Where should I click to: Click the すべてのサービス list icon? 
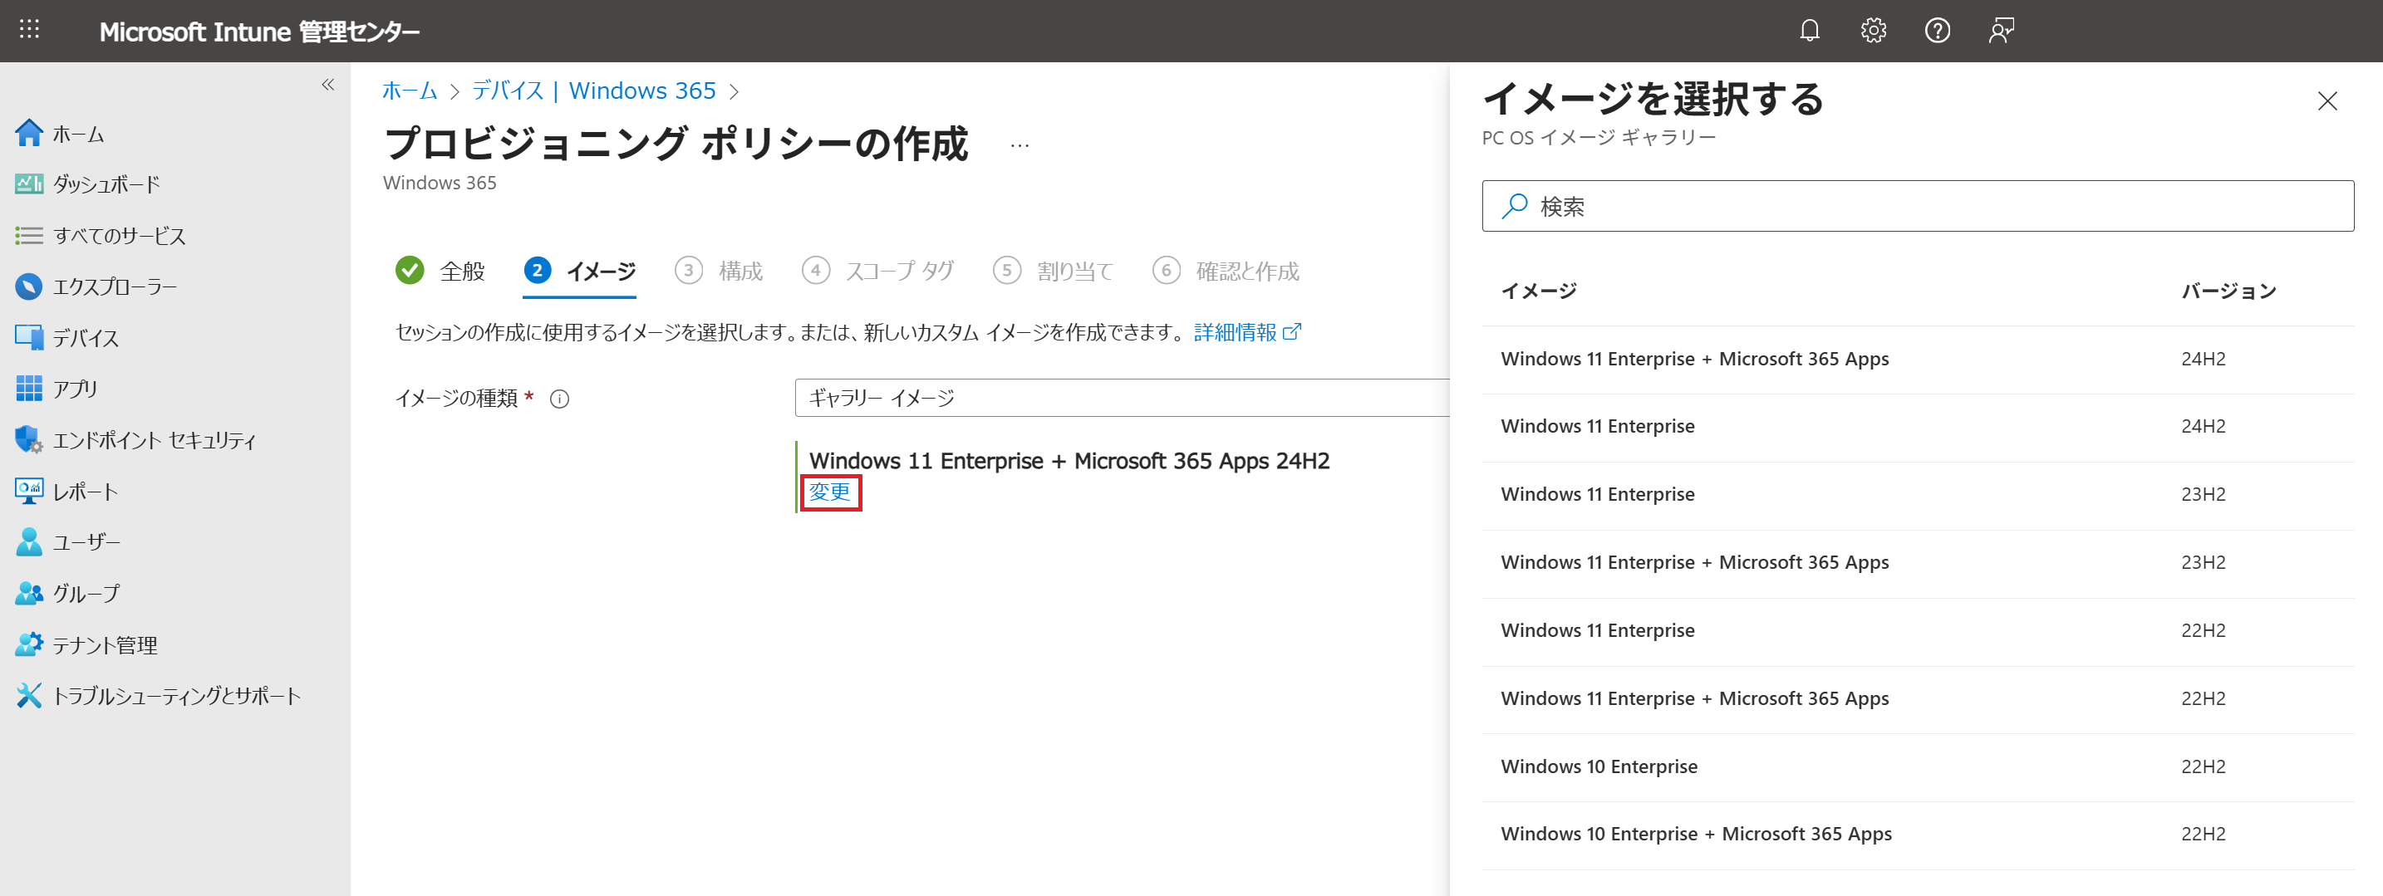[29, 236]
